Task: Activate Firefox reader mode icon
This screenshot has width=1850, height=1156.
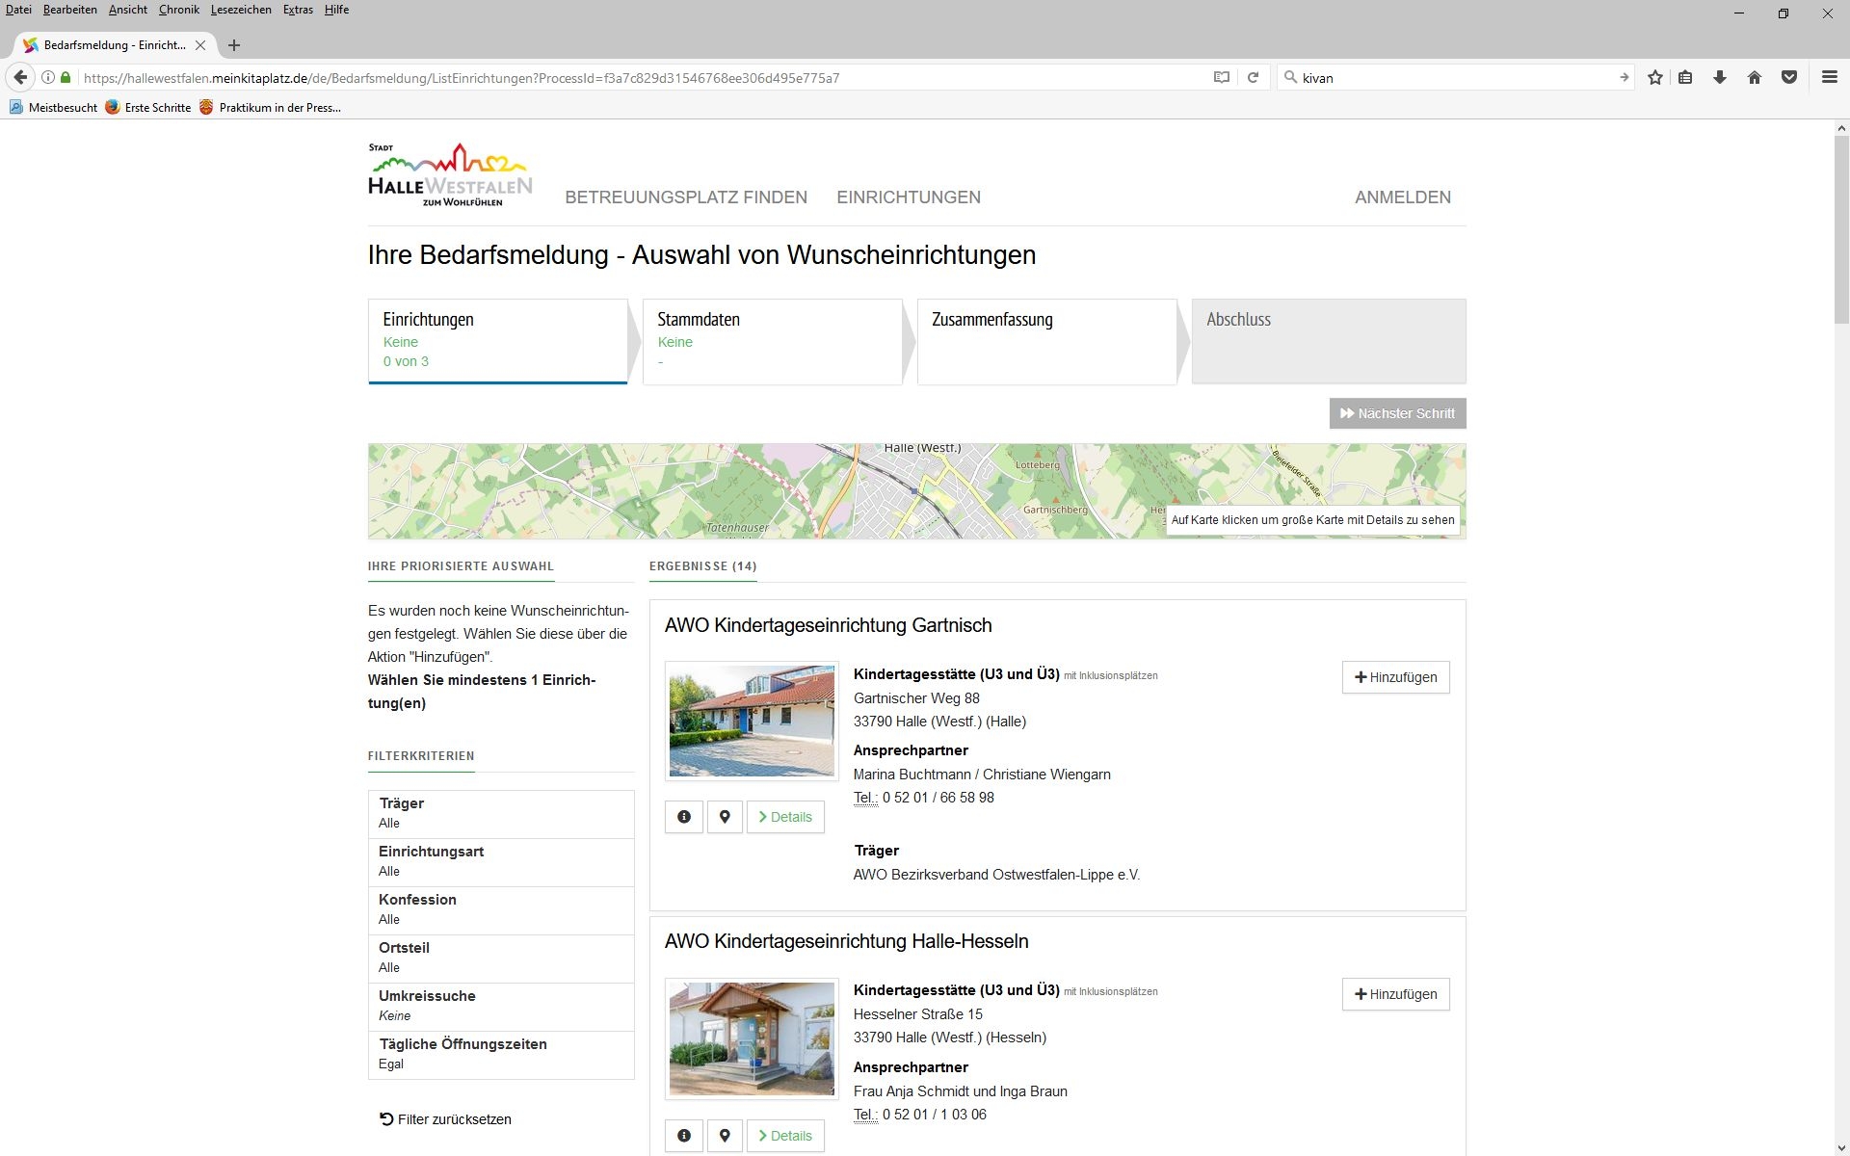Action: (x=1221, y=77)
